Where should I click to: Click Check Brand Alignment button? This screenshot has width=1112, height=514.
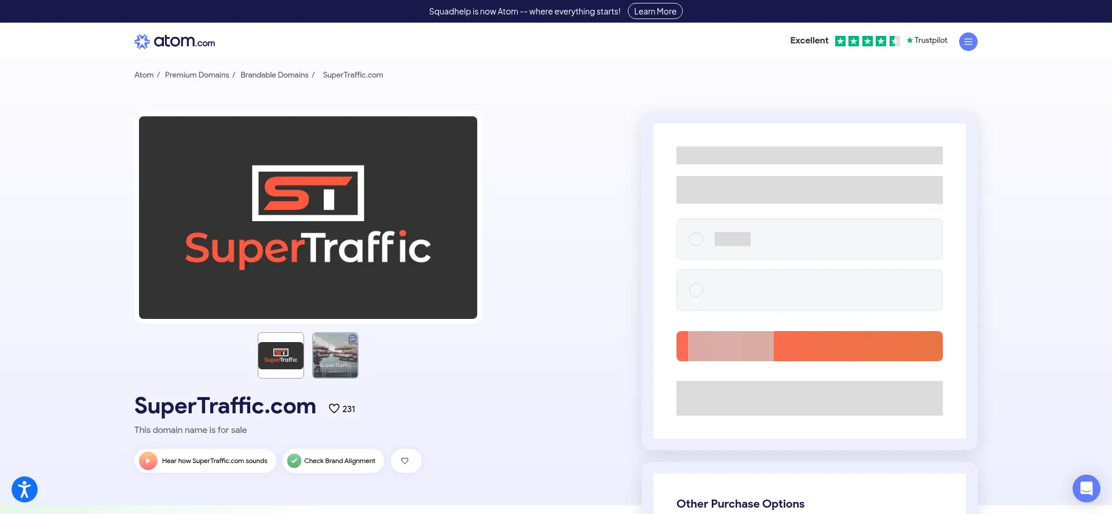pyautogui.click(x=333, y=461)
